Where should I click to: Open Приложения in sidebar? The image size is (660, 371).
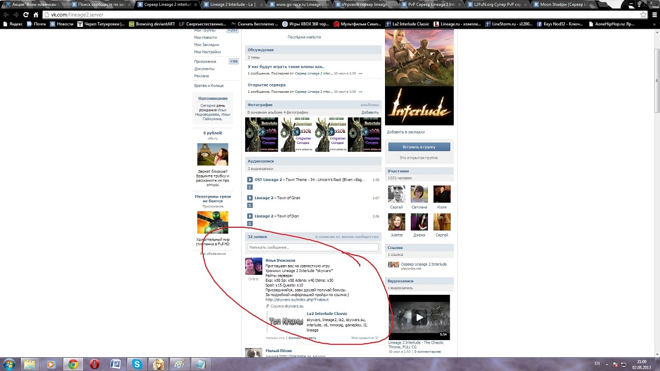(205, 61)
